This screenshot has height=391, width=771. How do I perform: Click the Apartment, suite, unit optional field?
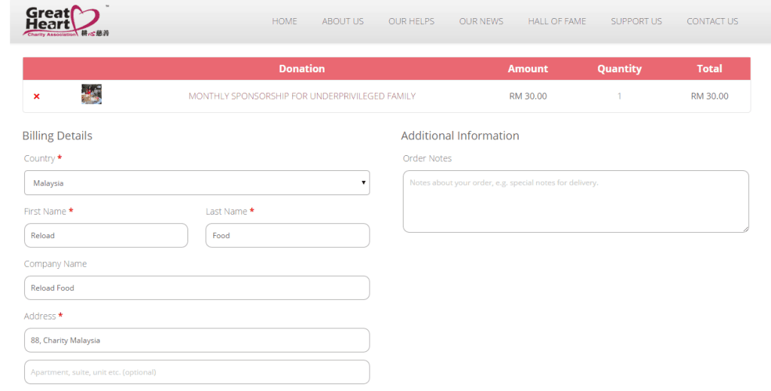[197, 372]
